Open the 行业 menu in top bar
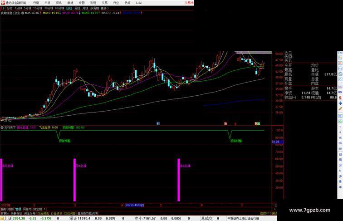 [x=116, y=3]
